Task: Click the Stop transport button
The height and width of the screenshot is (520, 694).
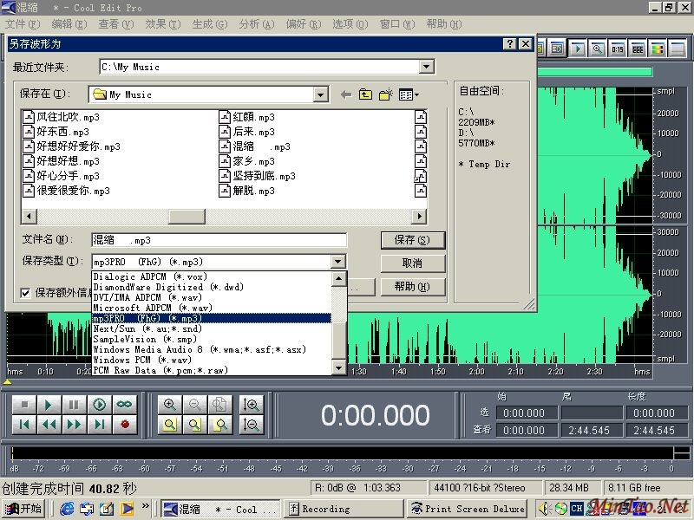Action: pyautogui.click(x=24, y=405)
